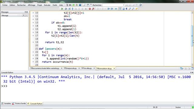194x109 pixels.
Task: Show the Variables bottom tab
Action: tap(6, 104)
